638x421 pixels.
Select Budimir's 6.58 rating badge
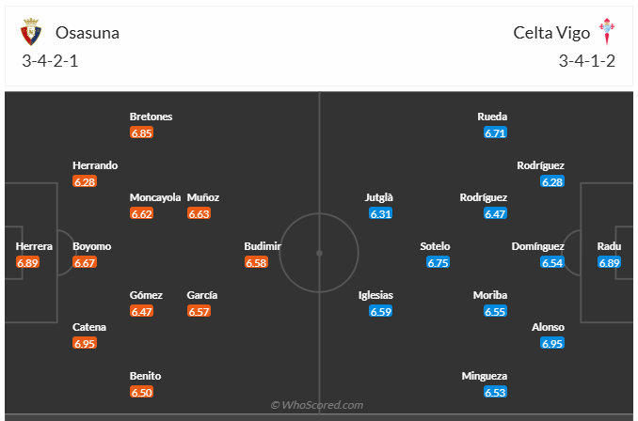[x=256, y=262]
